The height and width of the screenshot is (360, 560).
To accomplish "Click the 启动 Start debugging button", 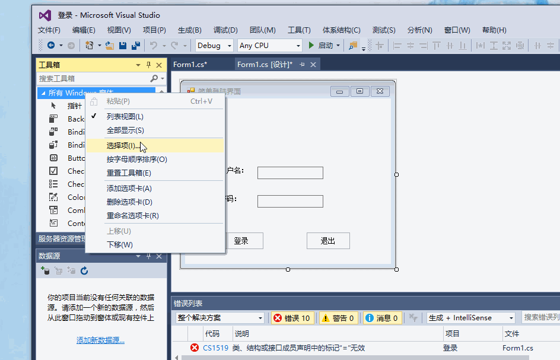I will (x=322, y=45).
